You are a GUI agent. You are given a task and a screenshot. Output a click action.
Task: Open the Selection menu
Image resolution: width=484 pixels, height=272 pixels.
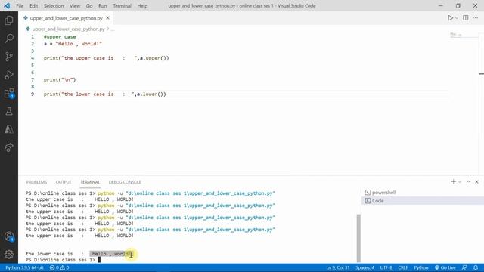tap(54, 6)
